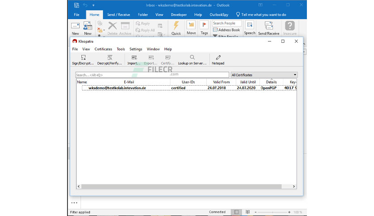This screenshot has height=216, width=374.
Task: Switch to Outlook Developer tab
Action: point(178,15)
